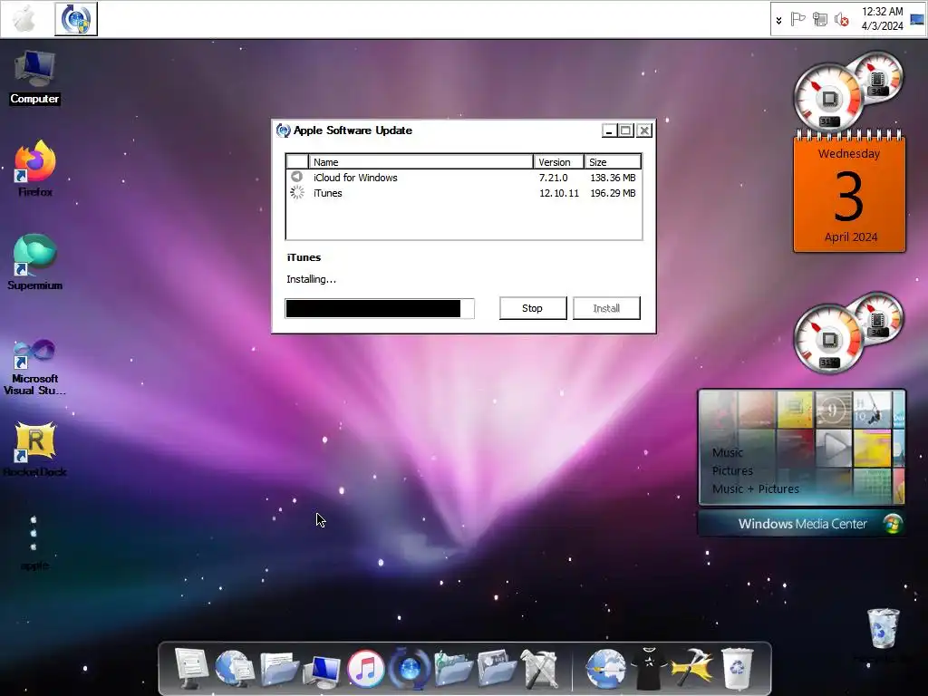Minimize the Apple Software Update window
The image size is (928, 696).
click(x=609, y=130)
